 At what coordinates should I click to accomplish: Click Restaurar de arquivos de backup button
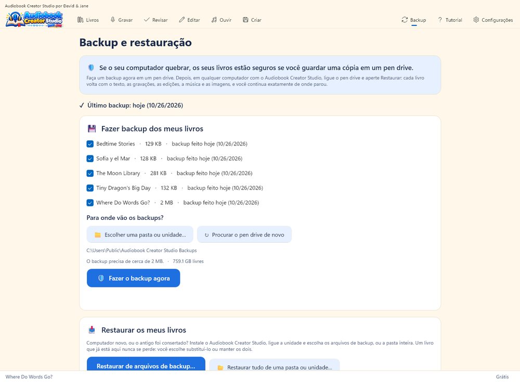(146, 364)
